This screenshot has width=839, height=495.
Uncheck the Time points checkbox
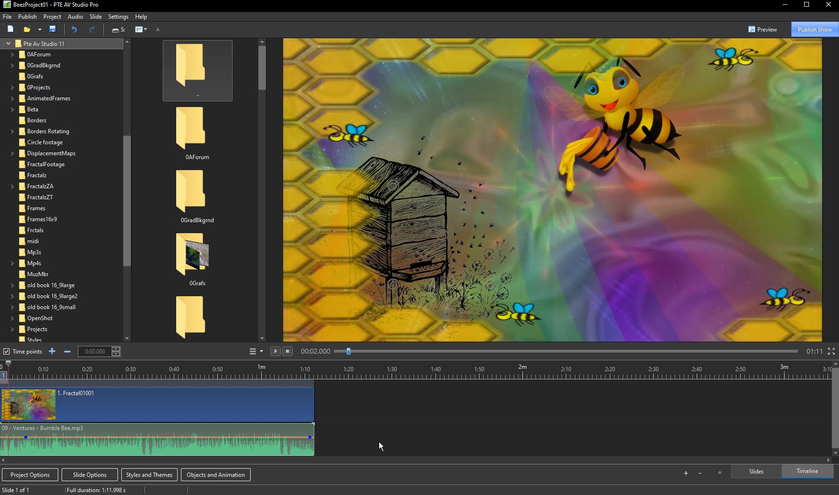coord(7,352)
